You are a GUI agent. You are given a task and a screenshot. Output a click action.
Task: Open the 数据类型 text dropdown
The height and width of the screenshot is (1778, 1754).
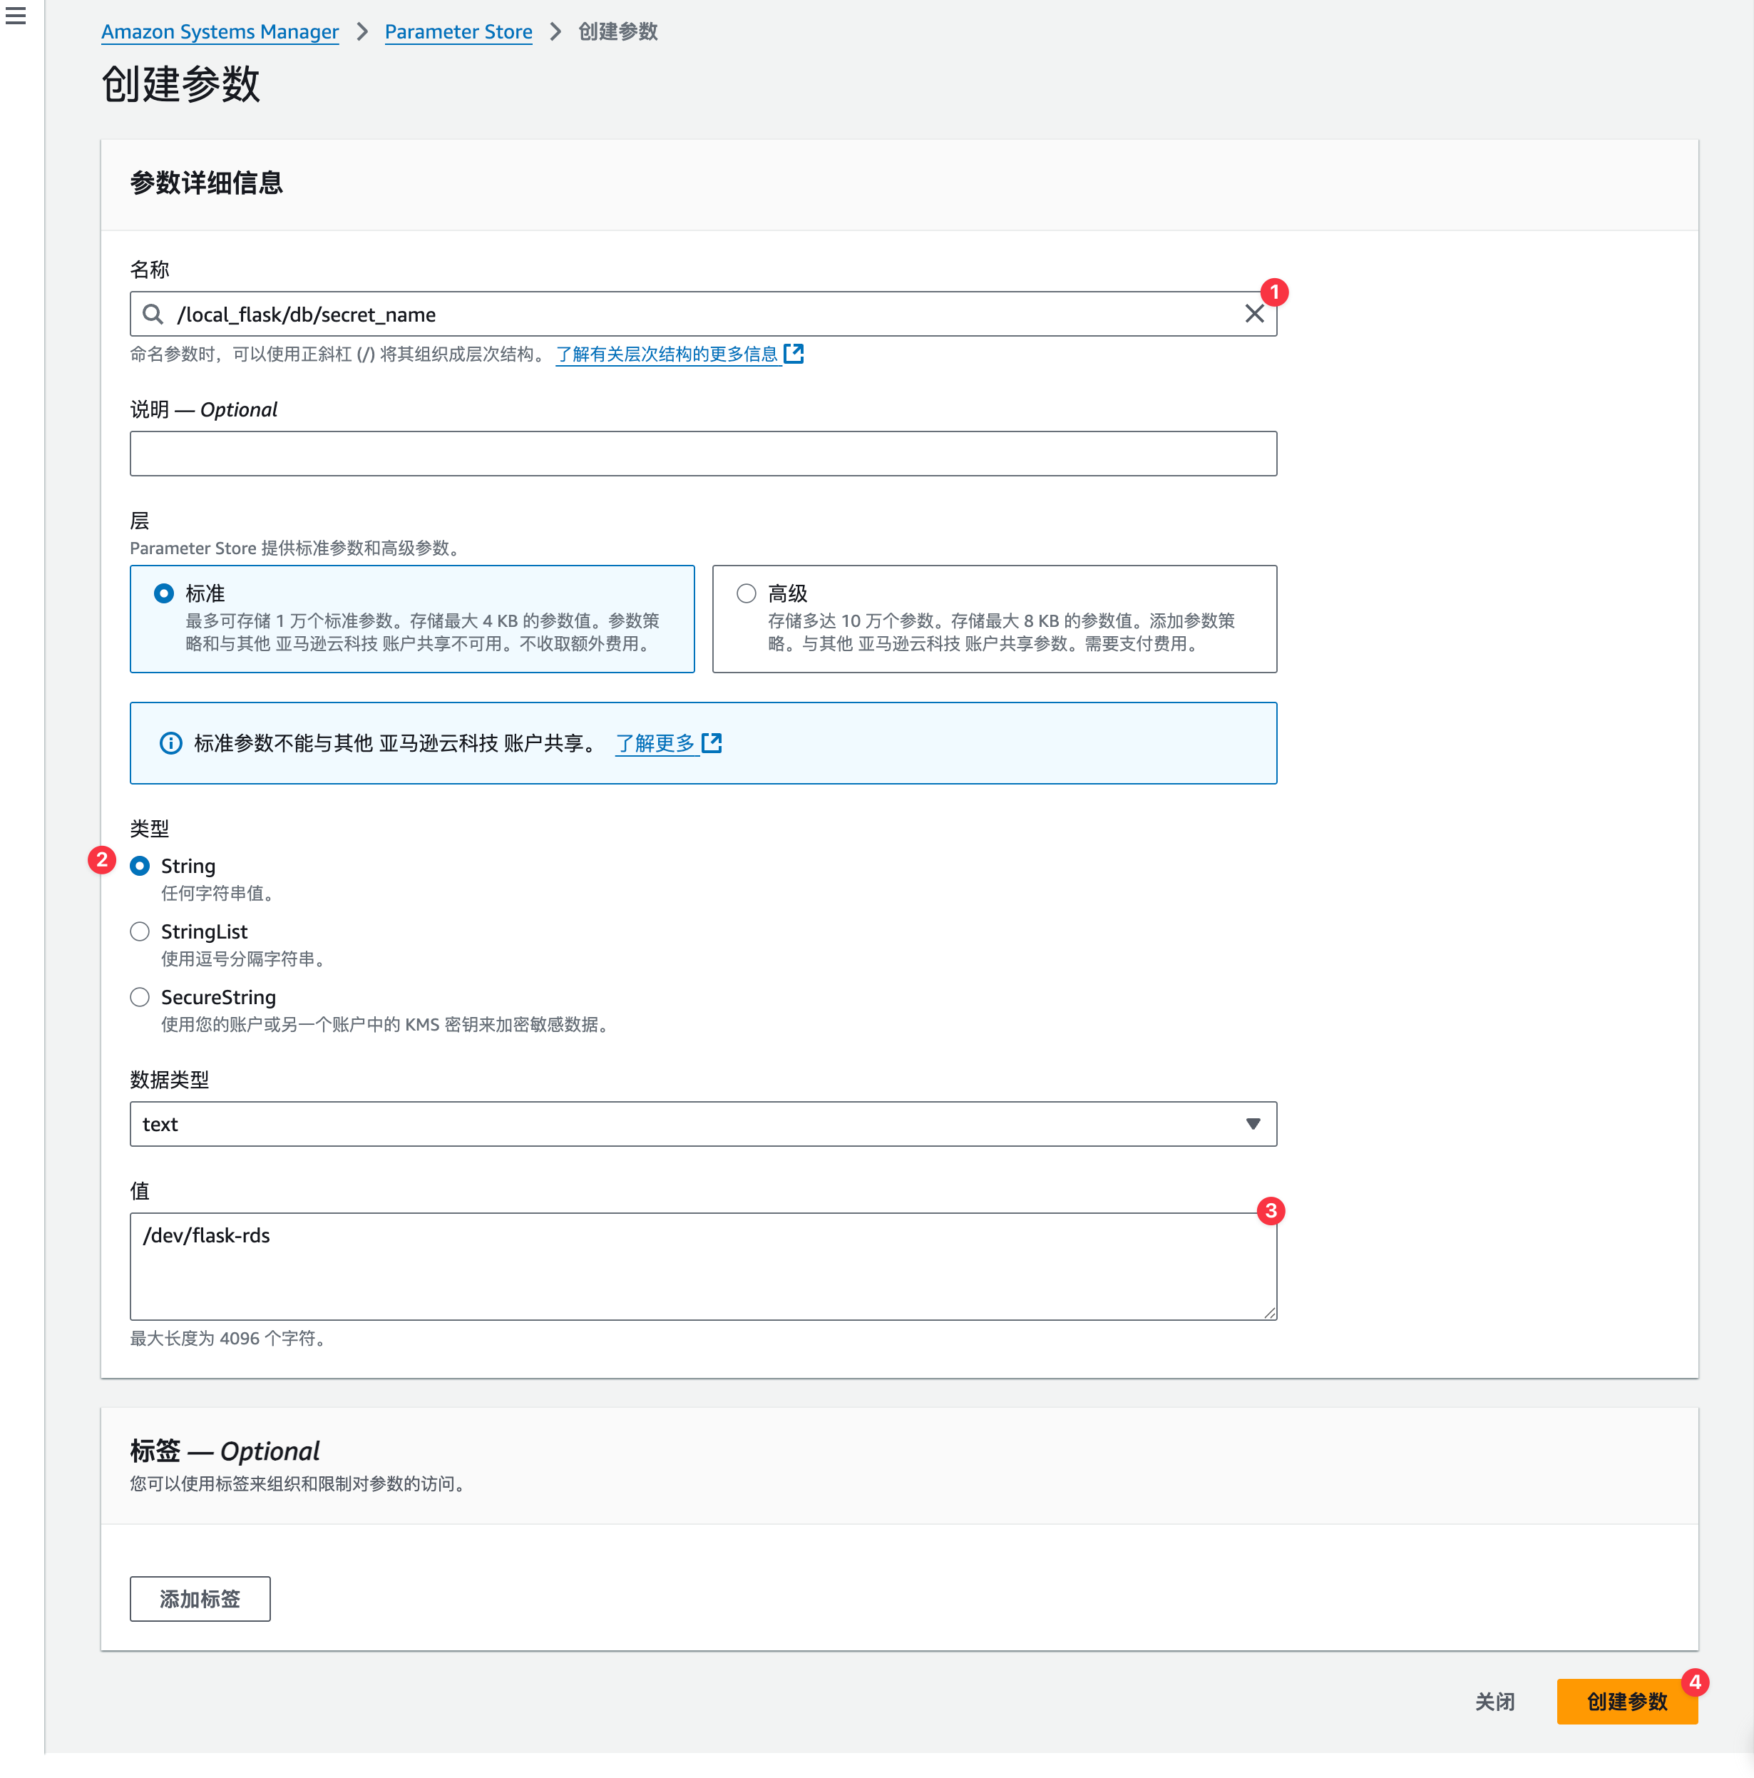tap(702, 1124)
